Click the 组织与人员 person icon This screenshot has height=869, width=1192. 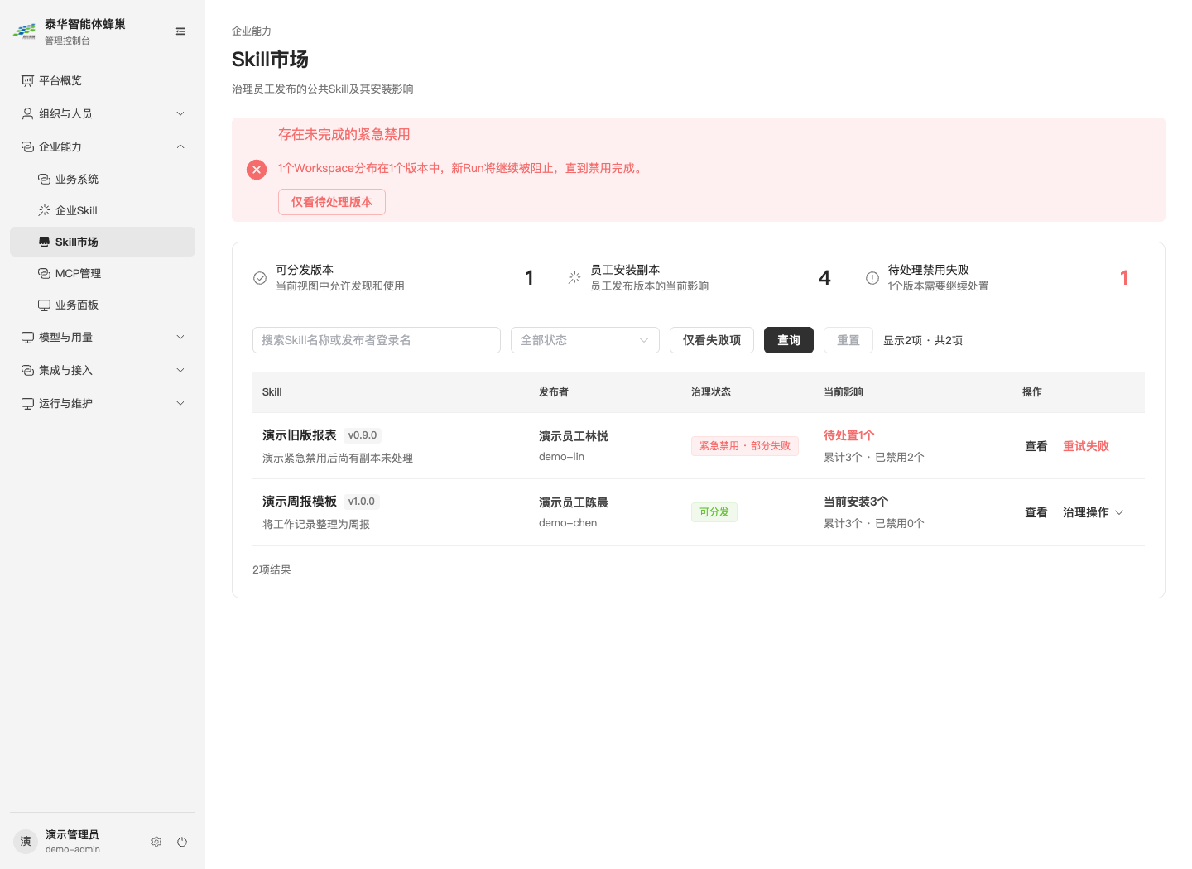click(27, 113)
